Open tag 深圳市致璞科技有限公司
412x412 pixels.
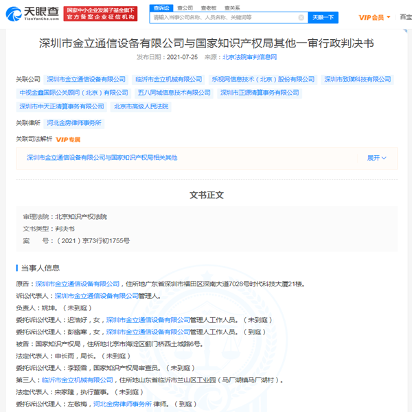357,80
